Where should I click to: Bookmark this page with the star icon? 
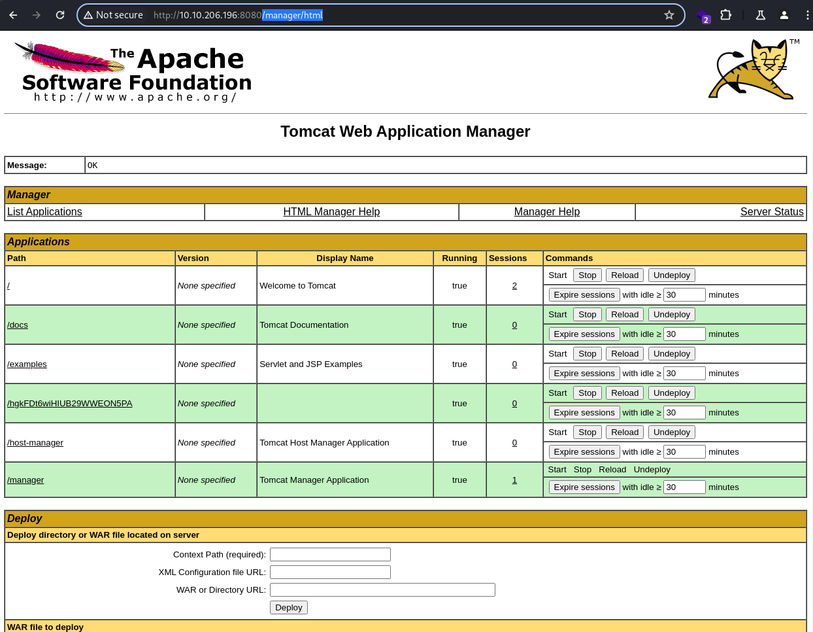click(669, 15)
